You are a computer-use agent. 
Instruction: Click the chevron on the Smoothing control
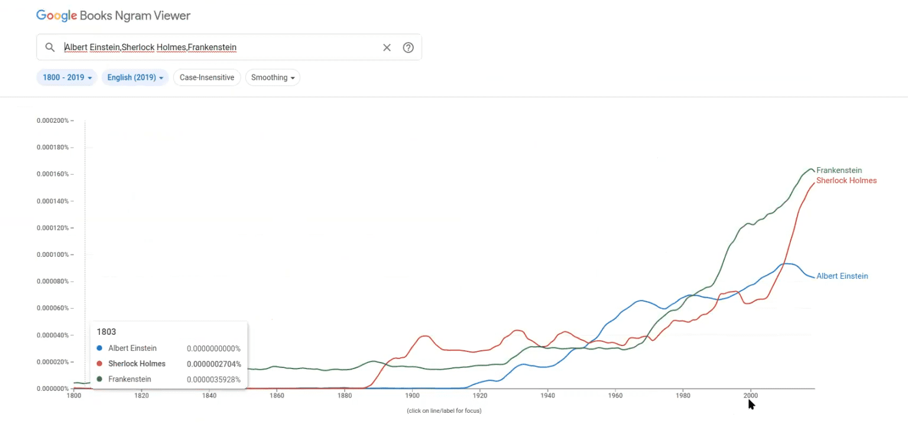click(291, 77)
